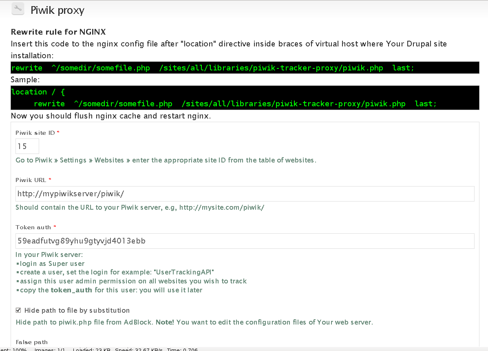Click the 'Piwik URL' label
Viewport: 488px width, 351px height.
[x=31, y=180]
